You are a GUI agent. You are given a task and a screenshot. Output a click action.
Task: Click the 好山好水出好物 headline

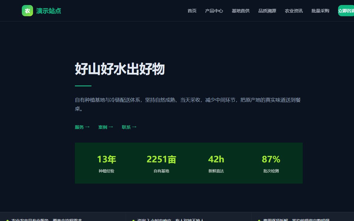tap(120, 70)
